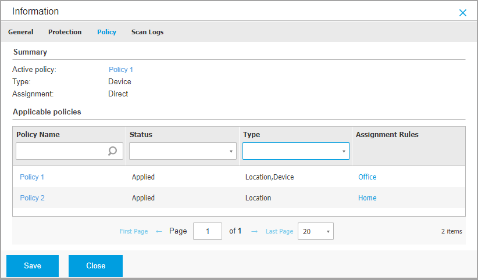This screenshot has width=478, height=280.
Task: Click the Close button
Action: (95, 265)
